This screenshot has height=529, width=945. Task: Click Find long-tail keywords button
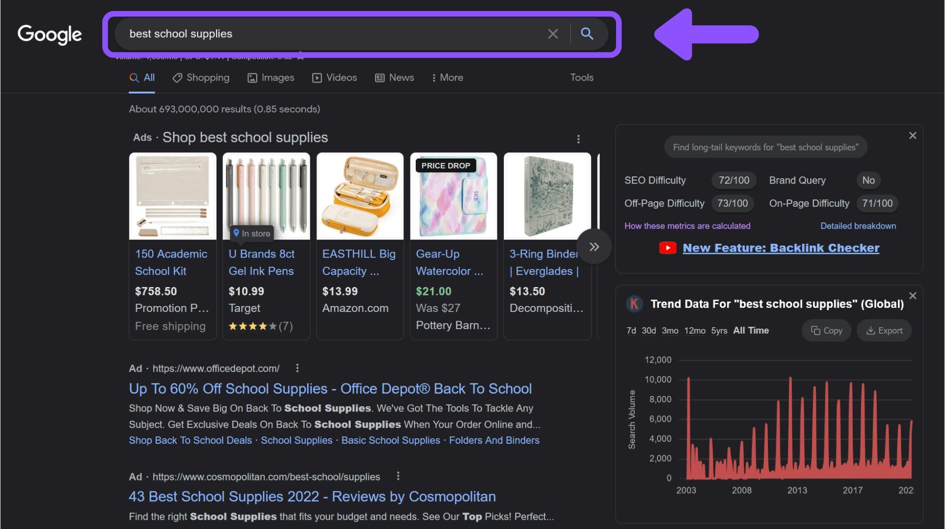click(x=765, y=147)
